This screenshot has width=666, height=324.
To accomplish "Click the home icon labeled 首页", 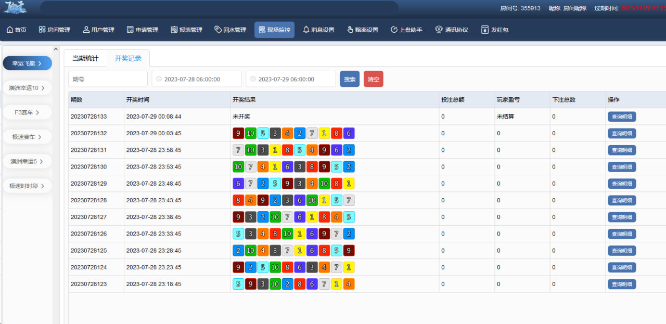I will click(10, 30).
